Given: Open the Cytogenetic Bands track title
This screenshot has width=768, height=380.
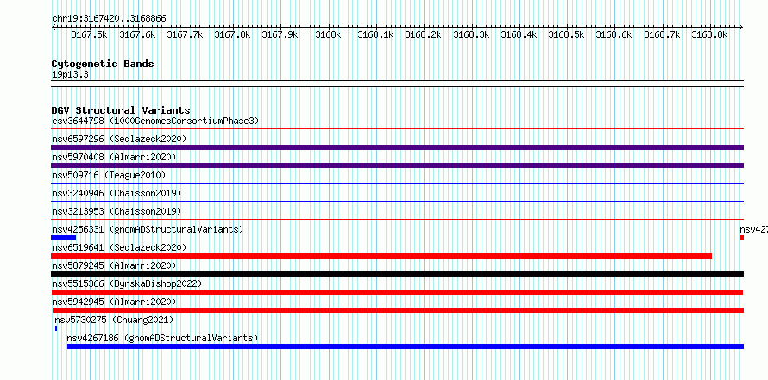Looking at the screenshot, I should click(103, 64).
